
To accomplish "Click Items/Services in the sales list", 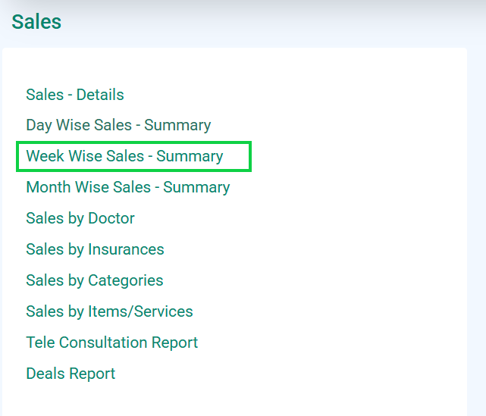I will (141, 311).
